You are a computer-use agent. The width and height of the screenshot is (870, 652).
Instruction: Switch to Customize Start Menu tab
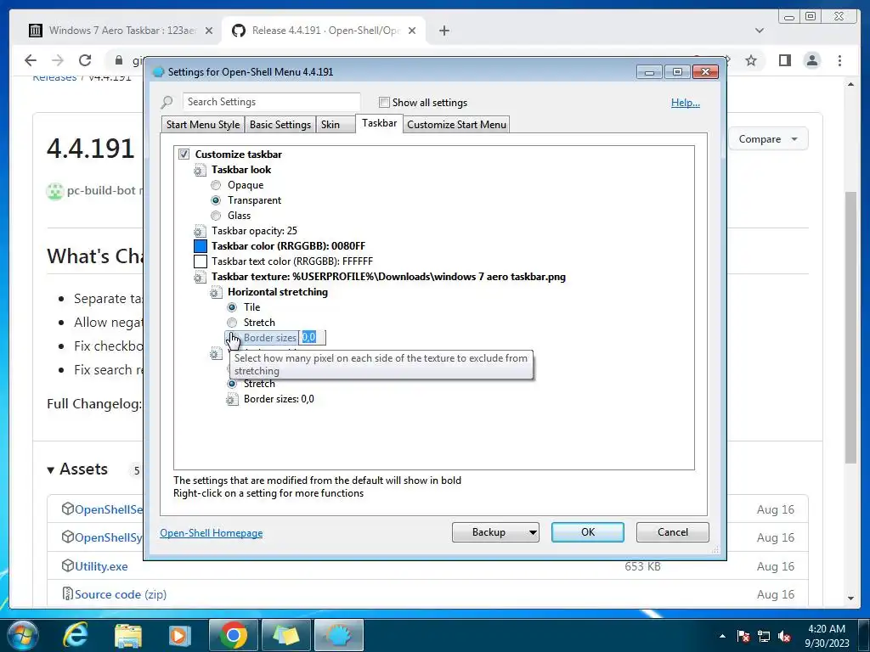456,125
